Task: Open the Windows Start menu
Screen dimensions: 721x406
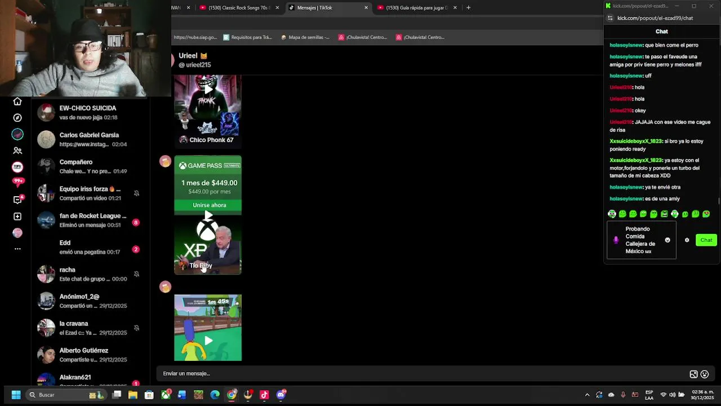Action: click(x=16, y=395)
